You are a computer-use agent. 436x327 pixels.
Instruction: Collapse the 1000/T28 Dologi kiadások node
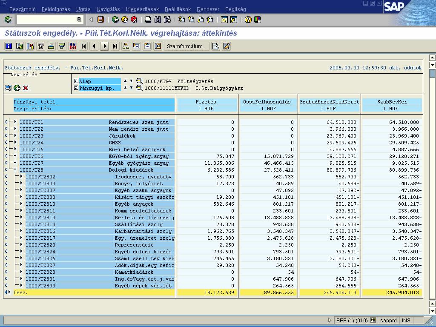click(15, 169)
